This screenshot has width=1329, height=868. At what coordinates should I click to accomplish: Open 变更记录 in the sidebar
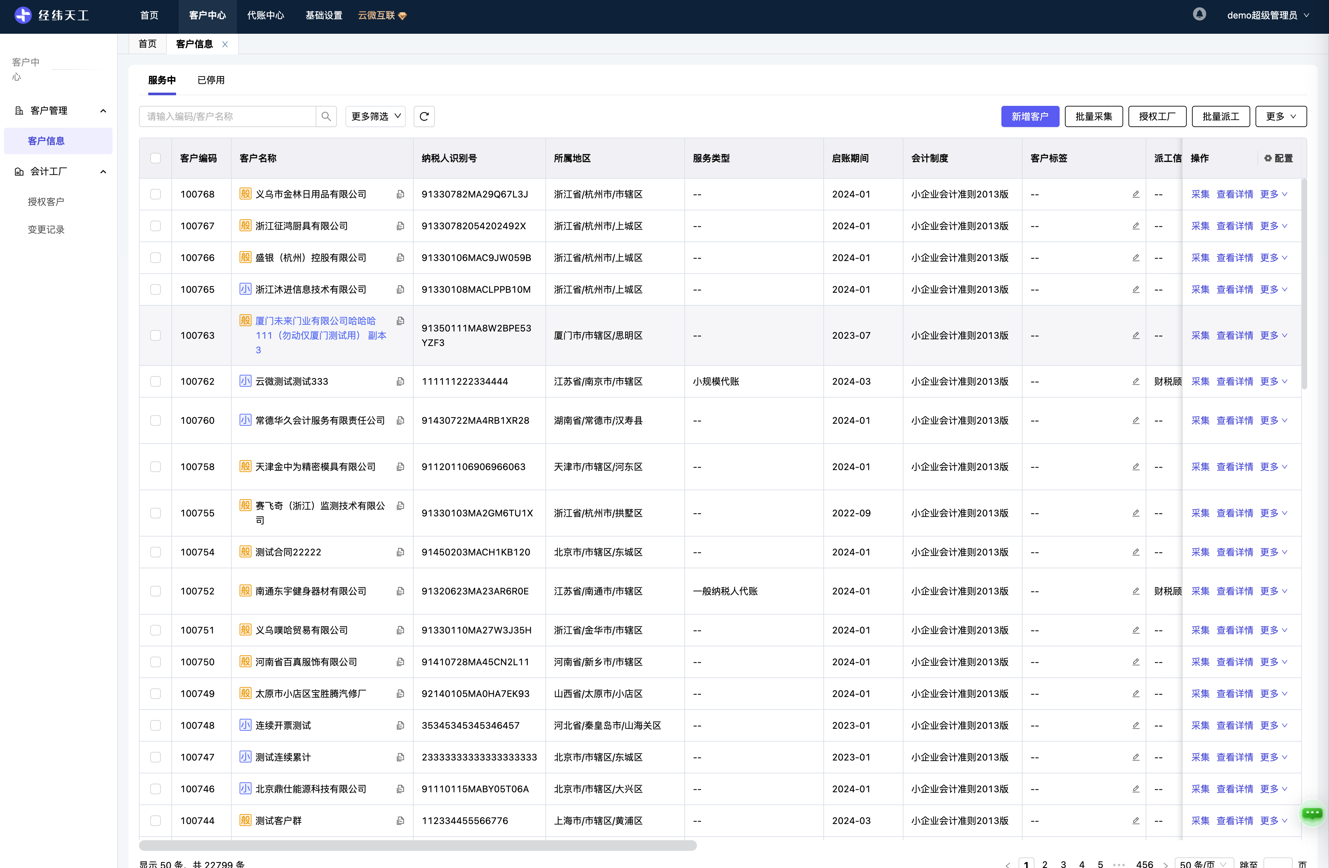click(x=46, y=230)
